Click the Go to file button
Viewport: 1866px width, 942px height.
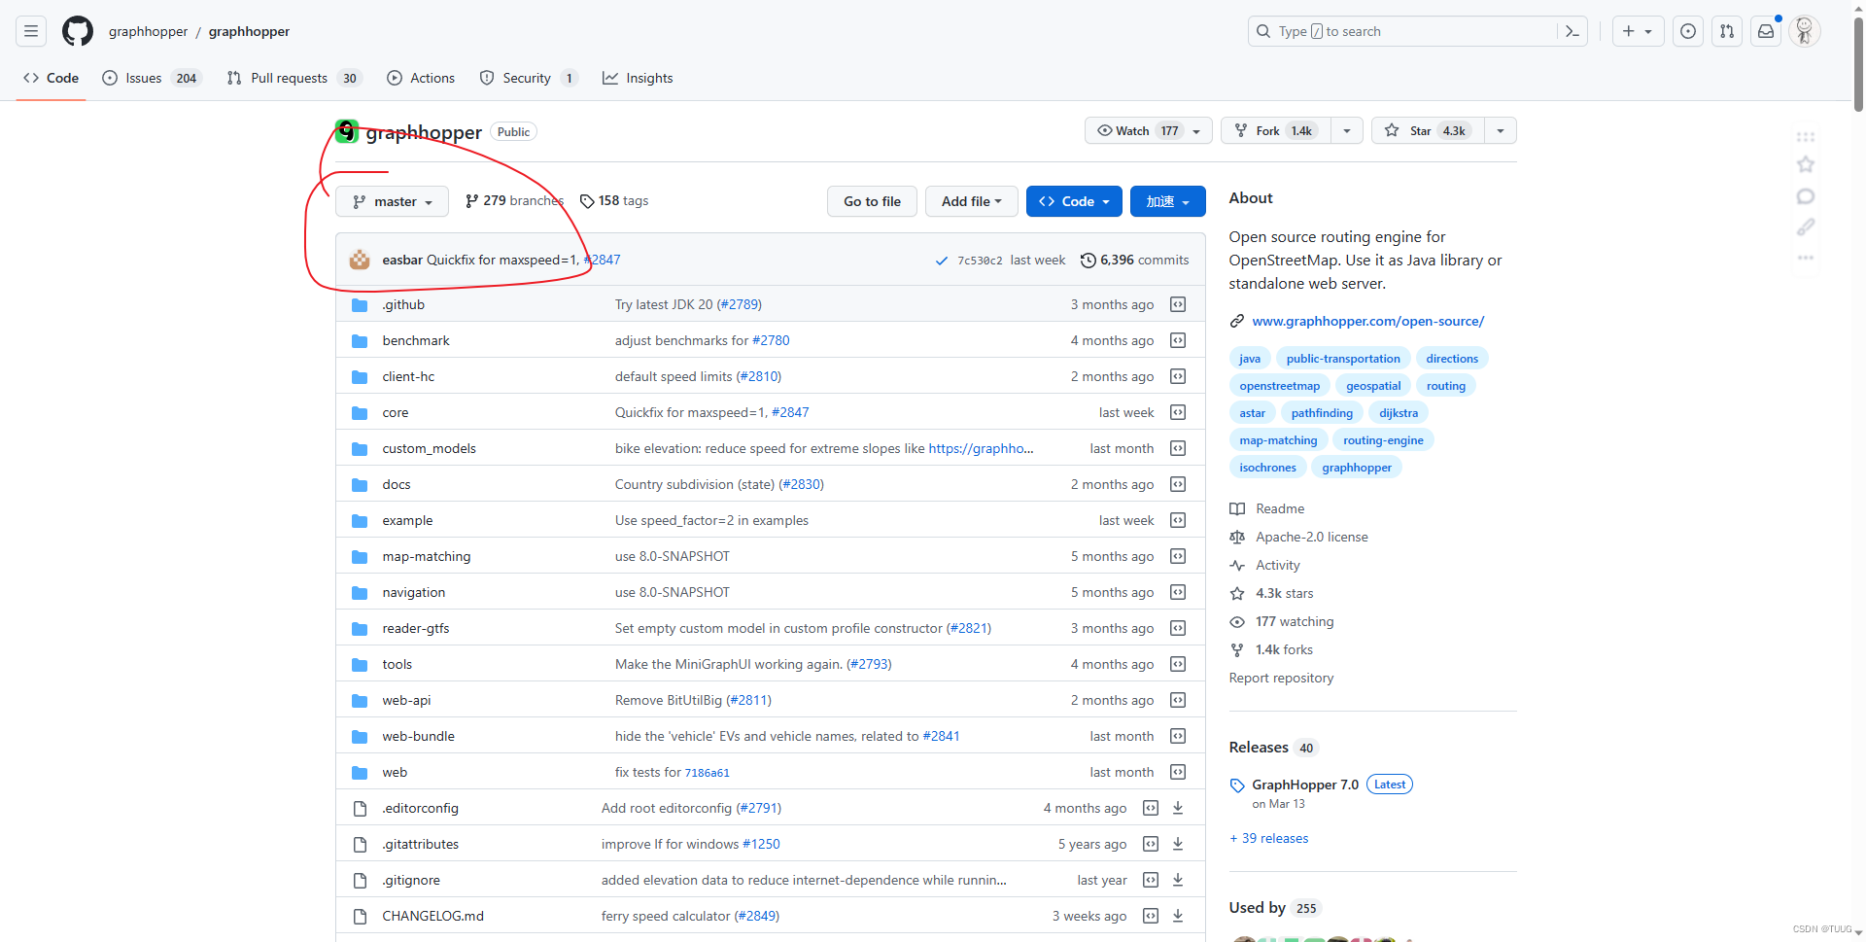click(x=872, y=201)
